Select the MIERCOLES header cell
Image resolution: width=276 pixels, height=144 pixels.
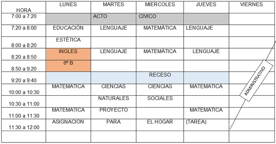pyautogui.click(x=160, y=7)
